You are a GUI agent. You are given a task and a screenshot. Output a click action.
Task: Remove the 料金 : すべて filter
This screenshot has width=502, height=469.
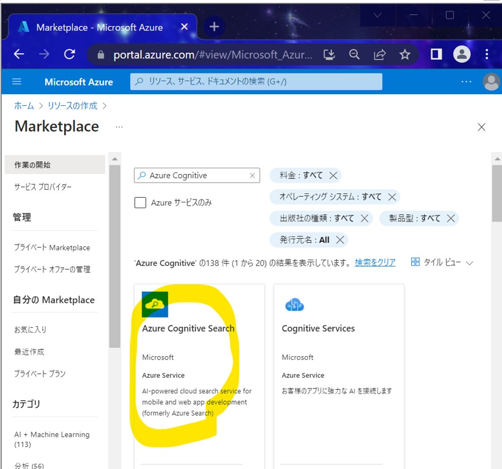(333, 175)
